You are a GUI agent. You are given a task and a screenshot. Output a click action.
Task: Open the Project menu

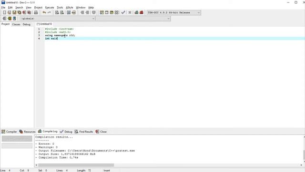click(38, 8)
